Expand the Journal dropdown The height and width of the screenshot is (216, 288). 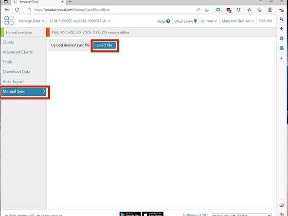pos(209,21)
